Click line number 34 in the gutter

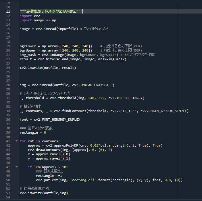click(8, 111)
